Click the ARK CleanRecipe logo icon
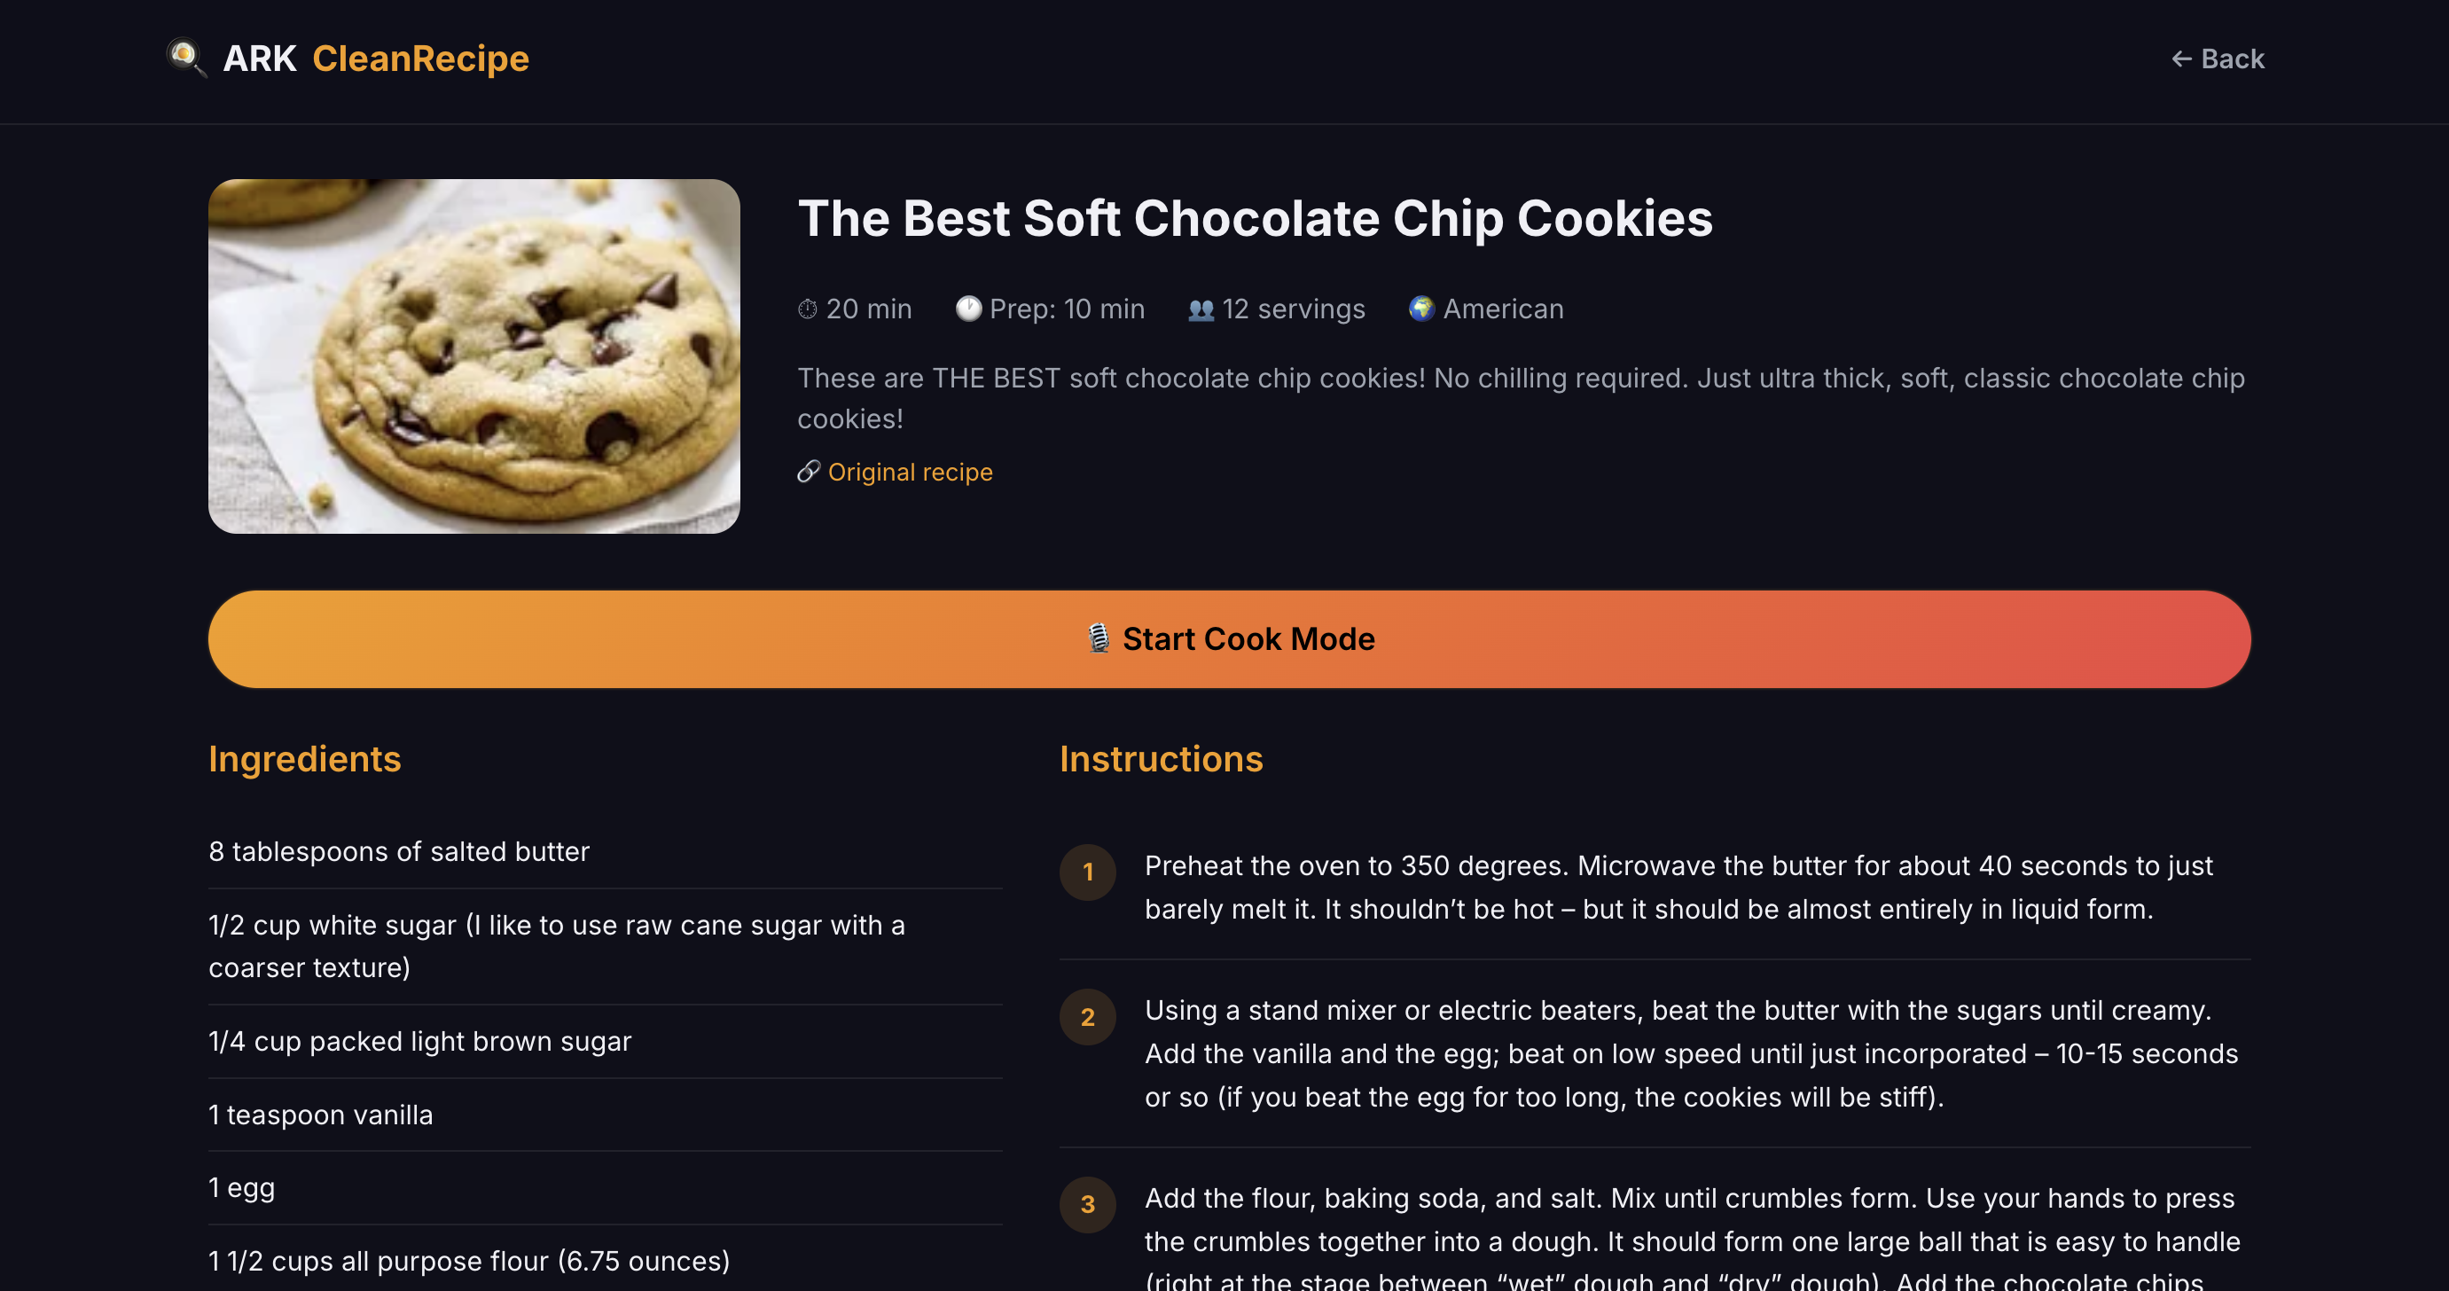Viewport: 2449px width, 1291px height. coord(187,58)
